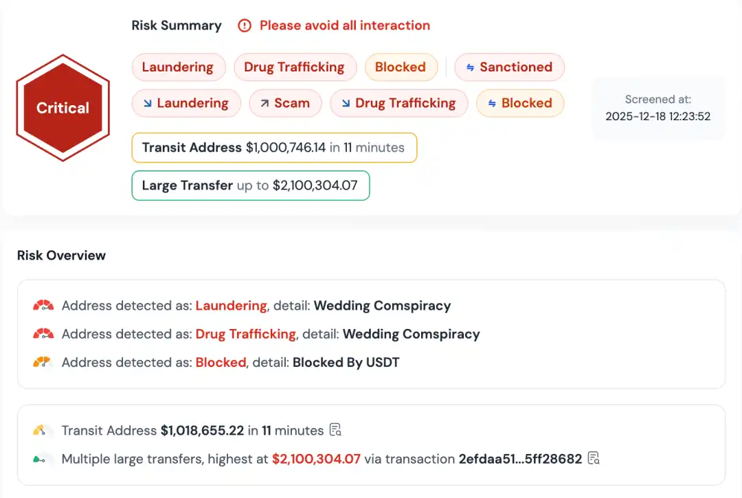
Task: Click document-search icon after transaction 2efdaa51...5ff28682
Action: tap(594, 459)
